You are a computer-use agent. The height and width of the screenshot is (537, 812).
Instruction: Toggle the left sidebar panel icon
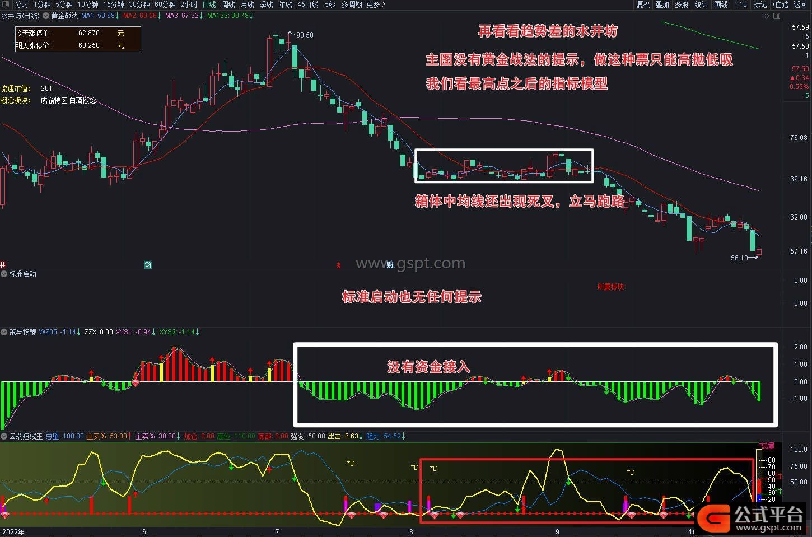(4, 4)
